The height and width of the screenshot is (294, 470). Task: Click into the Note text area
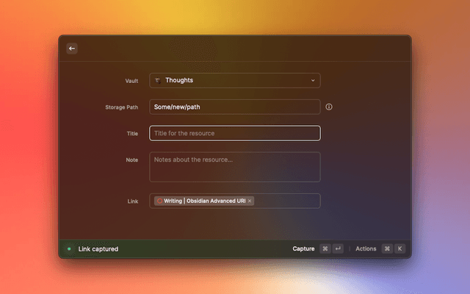(234, 167)
